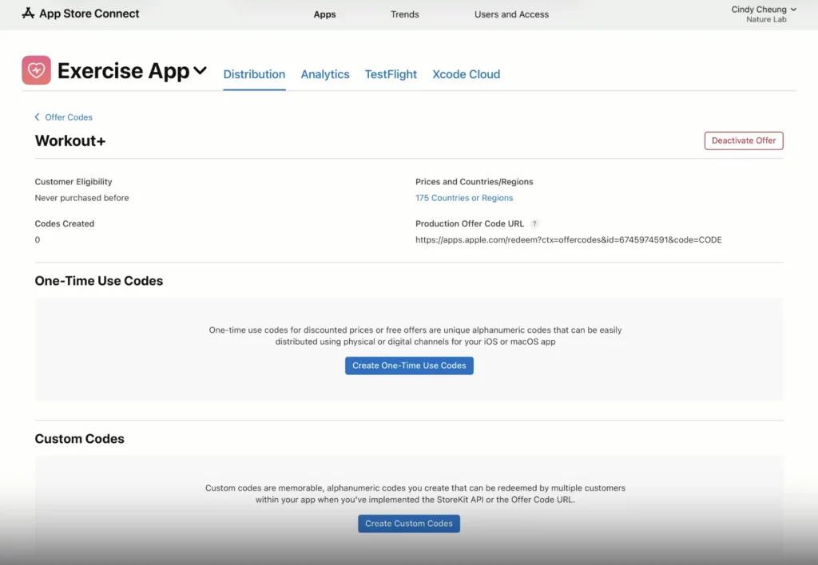Open Trends in the top navigation

(x=405, y=14)
